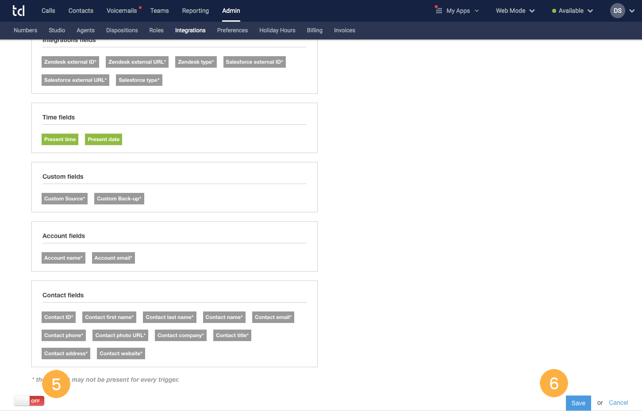Insert the Contact company field
642x411 pixels.
pyautogui.click(x=181, y=335)
